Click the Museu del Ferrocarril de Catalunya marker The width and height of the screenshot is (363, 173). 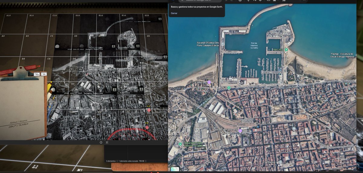click(x=240, y=131)
